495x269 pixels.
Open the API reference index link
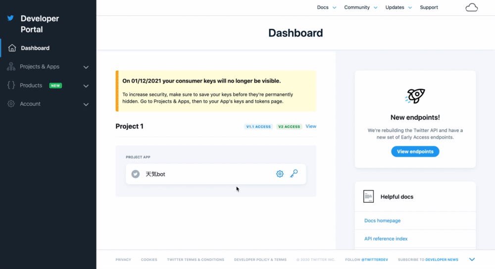point(386,239)
